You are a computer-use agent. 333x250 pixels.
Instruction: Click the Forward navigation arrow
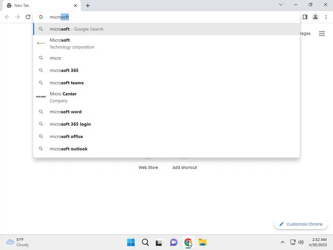[x=18, y=17]
